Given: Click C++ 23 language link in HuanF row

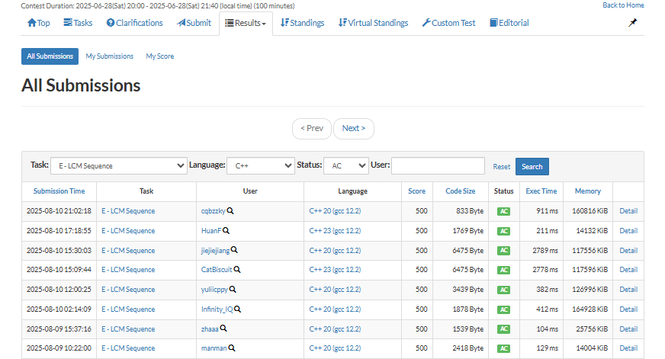Looking at the screenshot, I should pos(335,231).
